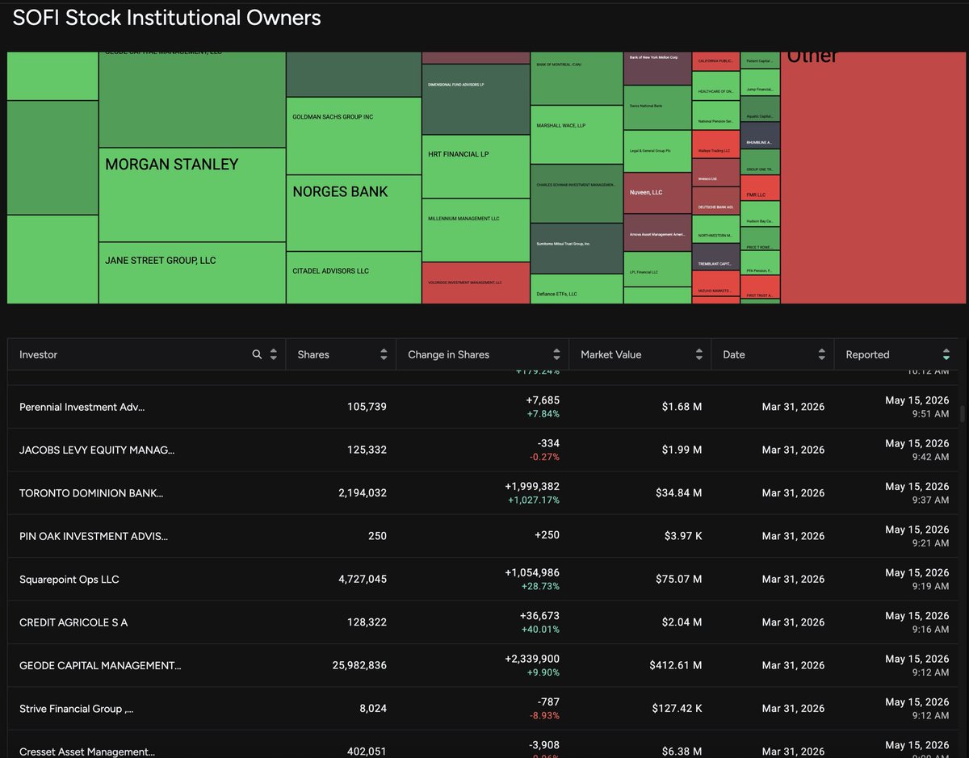Screen dimensions: 969x758
Task: Select the FMR LLC tile
Action: click(760, 188)
